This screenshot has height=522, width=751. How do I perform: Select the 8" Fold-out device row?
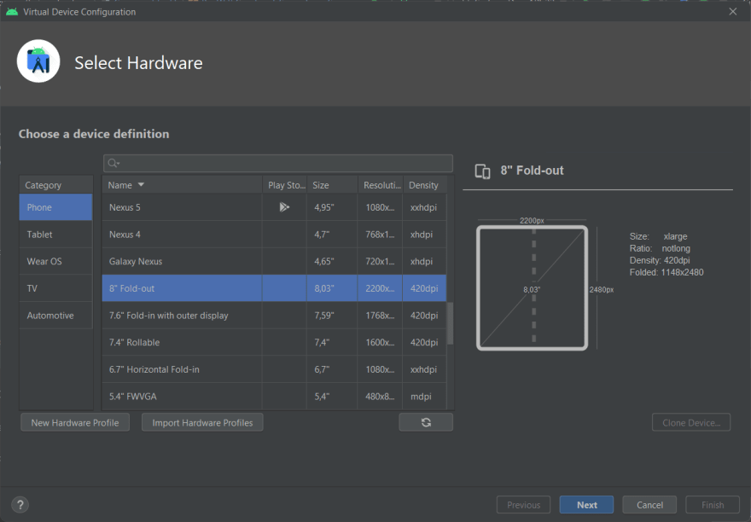click(274, 288)
